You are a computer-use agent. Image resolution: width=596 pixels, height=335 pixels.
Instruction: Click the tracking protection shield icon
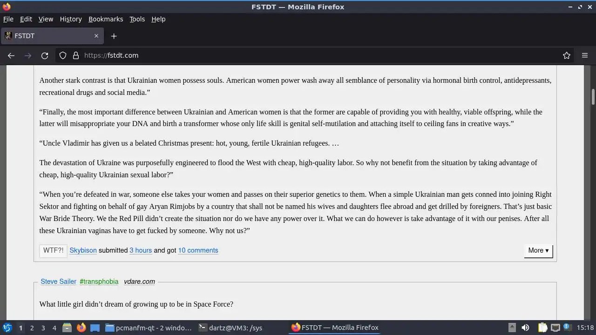(x=63, y=55)
